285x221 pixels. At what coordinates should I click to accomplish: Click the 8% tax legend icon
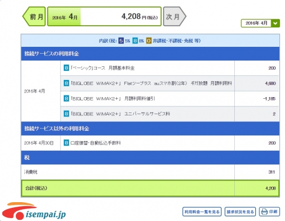135,41
